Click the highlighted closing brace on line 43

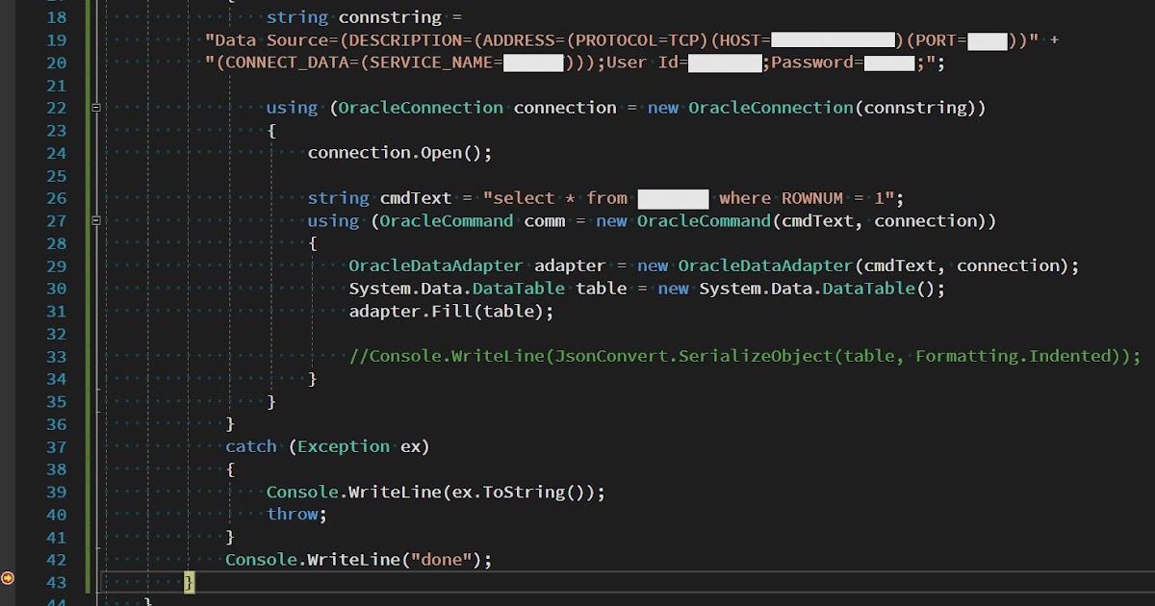189,582
